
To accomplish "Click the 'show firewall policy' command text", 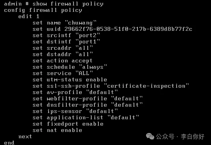I will [x=68, y=4].
